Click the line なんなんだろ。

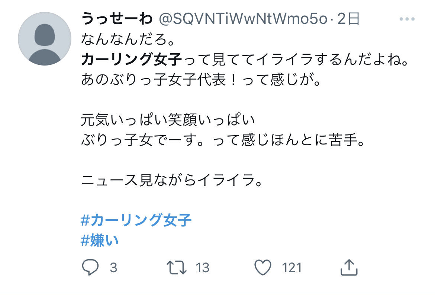point(128,39)
